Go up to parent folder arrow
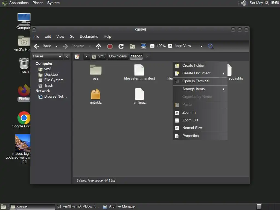 (98, 46)
